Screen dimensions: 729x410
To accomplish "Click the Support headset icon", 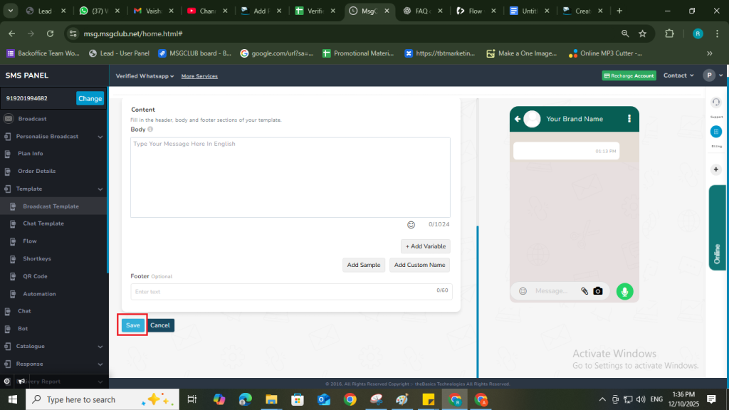I will [716, 102].
